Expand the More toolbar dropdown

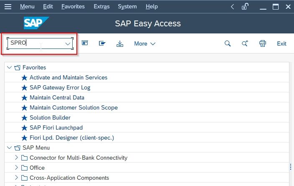click(145, 43)
